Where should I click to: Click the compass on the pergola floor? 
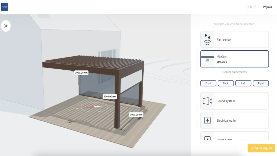[x=94, y=107]
